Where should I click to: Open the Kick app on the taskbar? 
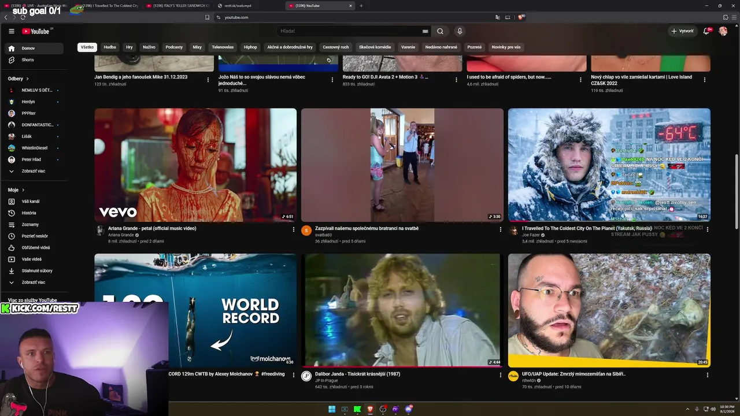357,409
